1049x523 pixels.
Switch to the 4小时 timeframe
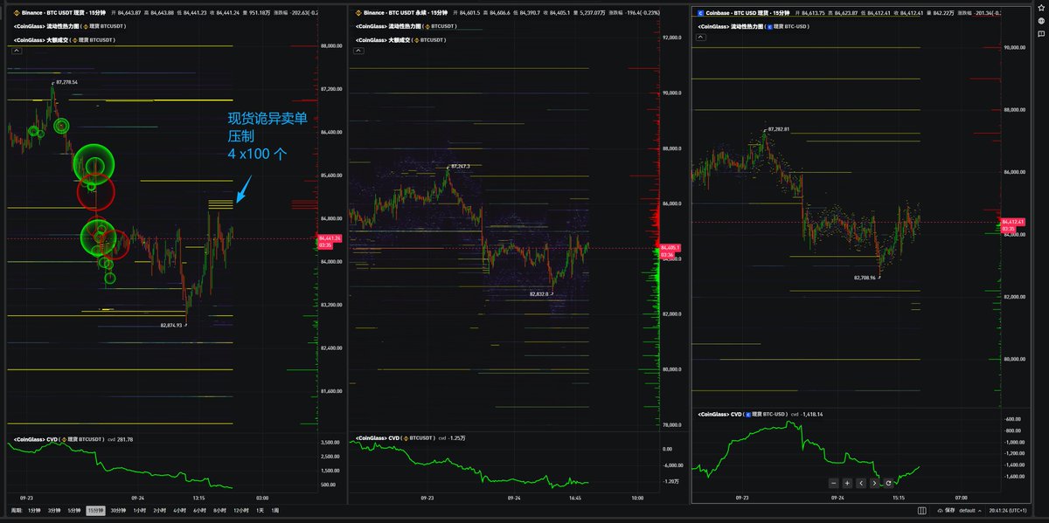click(180, 510)
